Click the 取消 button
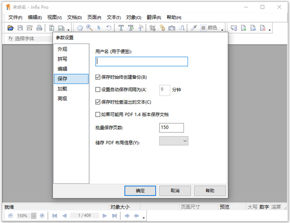Viewport: 290px width, 223px height. [x=175, y=191]
